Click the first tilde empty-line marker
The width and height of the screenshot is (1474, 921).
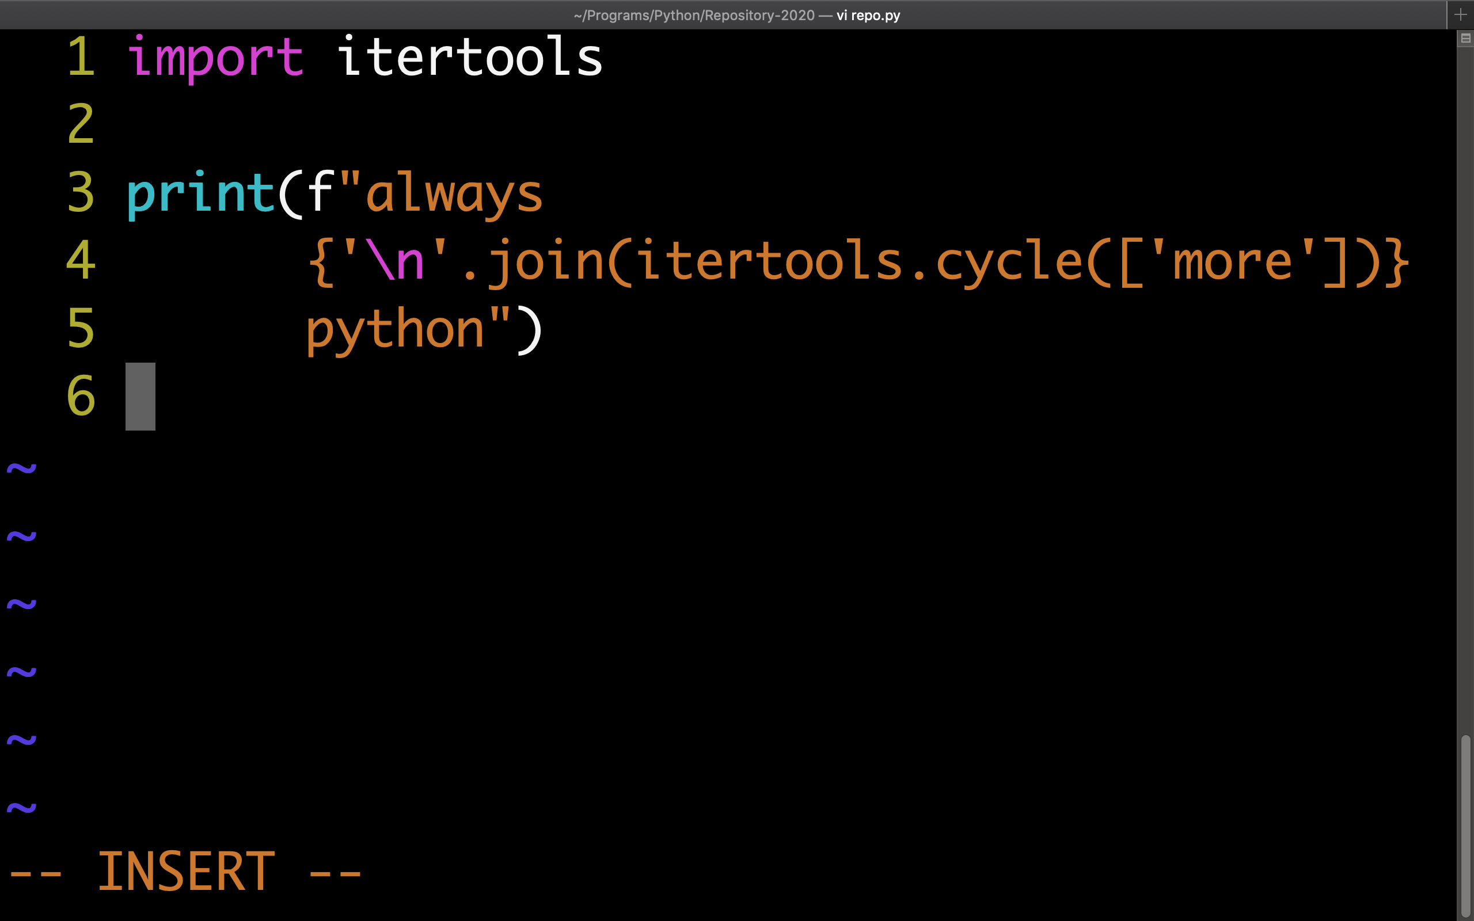click(x=21, y=468)
